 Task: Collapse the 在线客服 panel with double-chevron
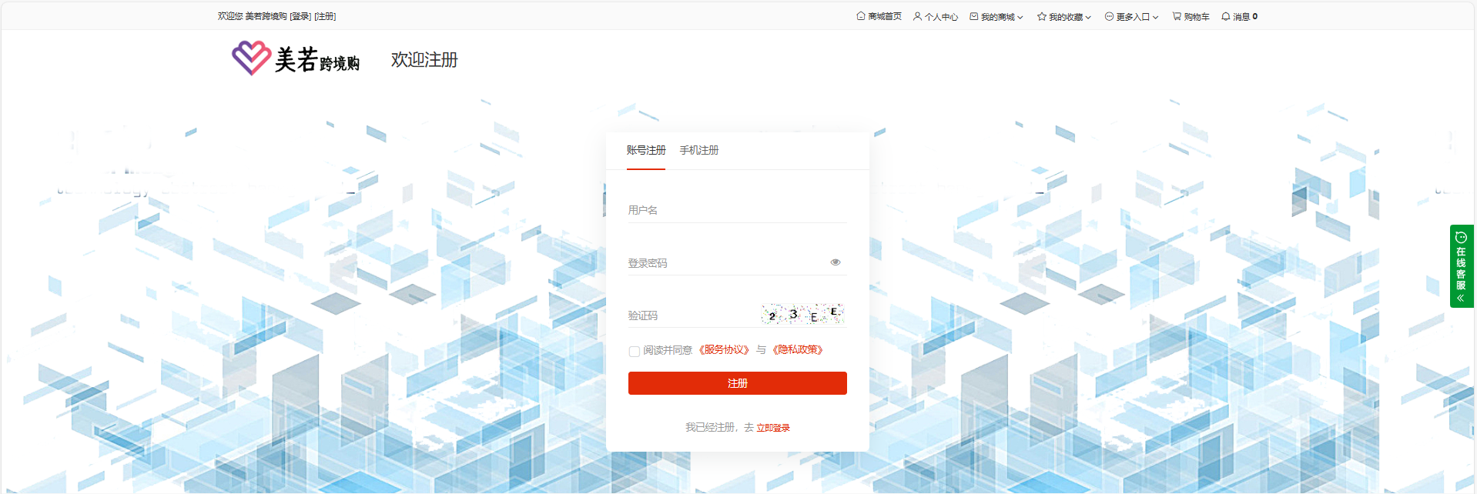pyautogui.click(x=1461, y=298)
